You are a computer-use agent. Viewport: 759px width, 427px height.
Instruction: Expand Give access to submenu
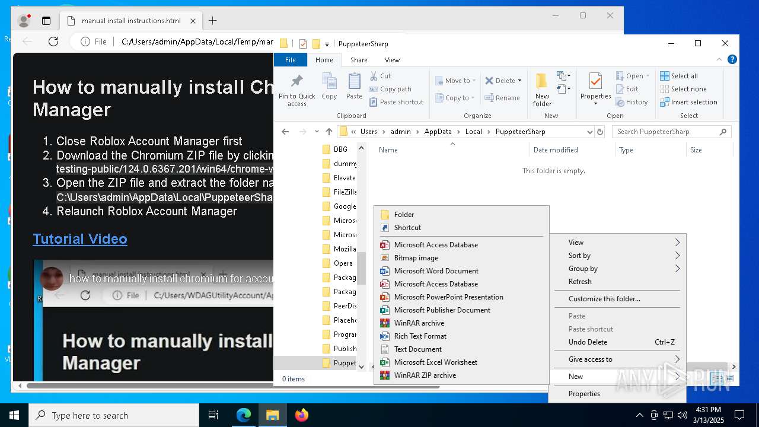[617, 359]
